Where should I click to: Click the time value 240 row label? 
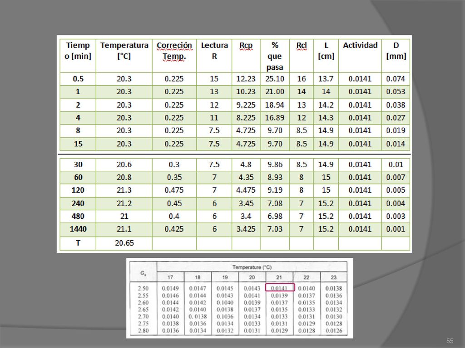pos(78,203)
